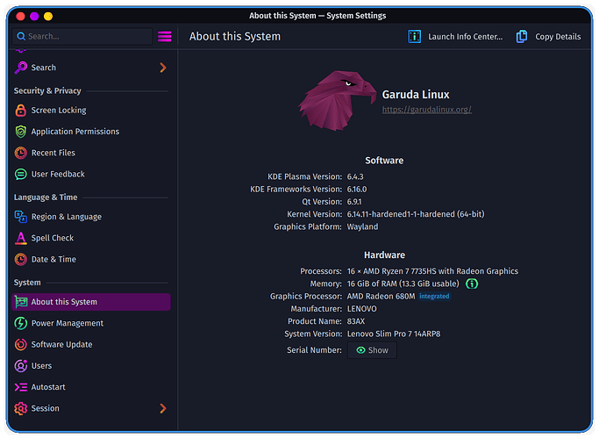Image resolution: width=599 pixels, height=438 pixels.
Task: Go to User Feedback settings
Action: [91, 175]
